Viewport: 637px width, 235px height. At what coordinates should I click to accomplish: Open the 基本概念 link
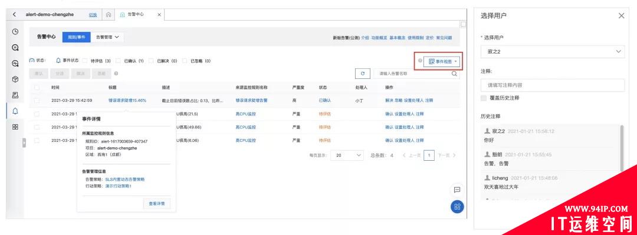[x=397, y=38]
